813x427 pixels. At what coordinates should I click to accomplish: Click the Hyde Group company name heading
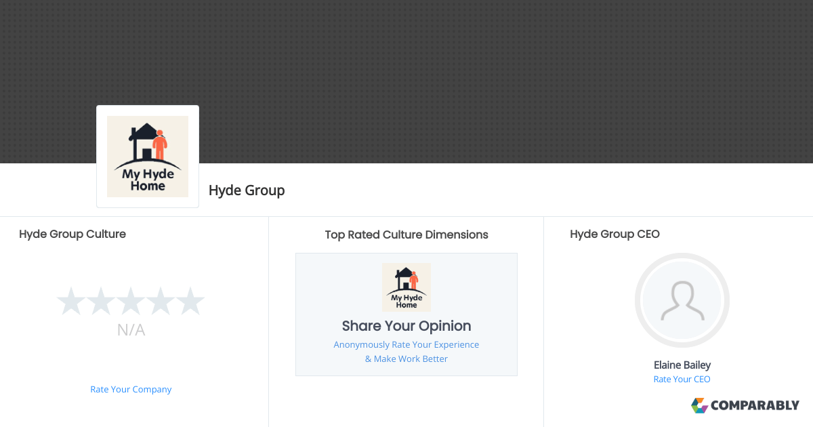tap(247, 190)
